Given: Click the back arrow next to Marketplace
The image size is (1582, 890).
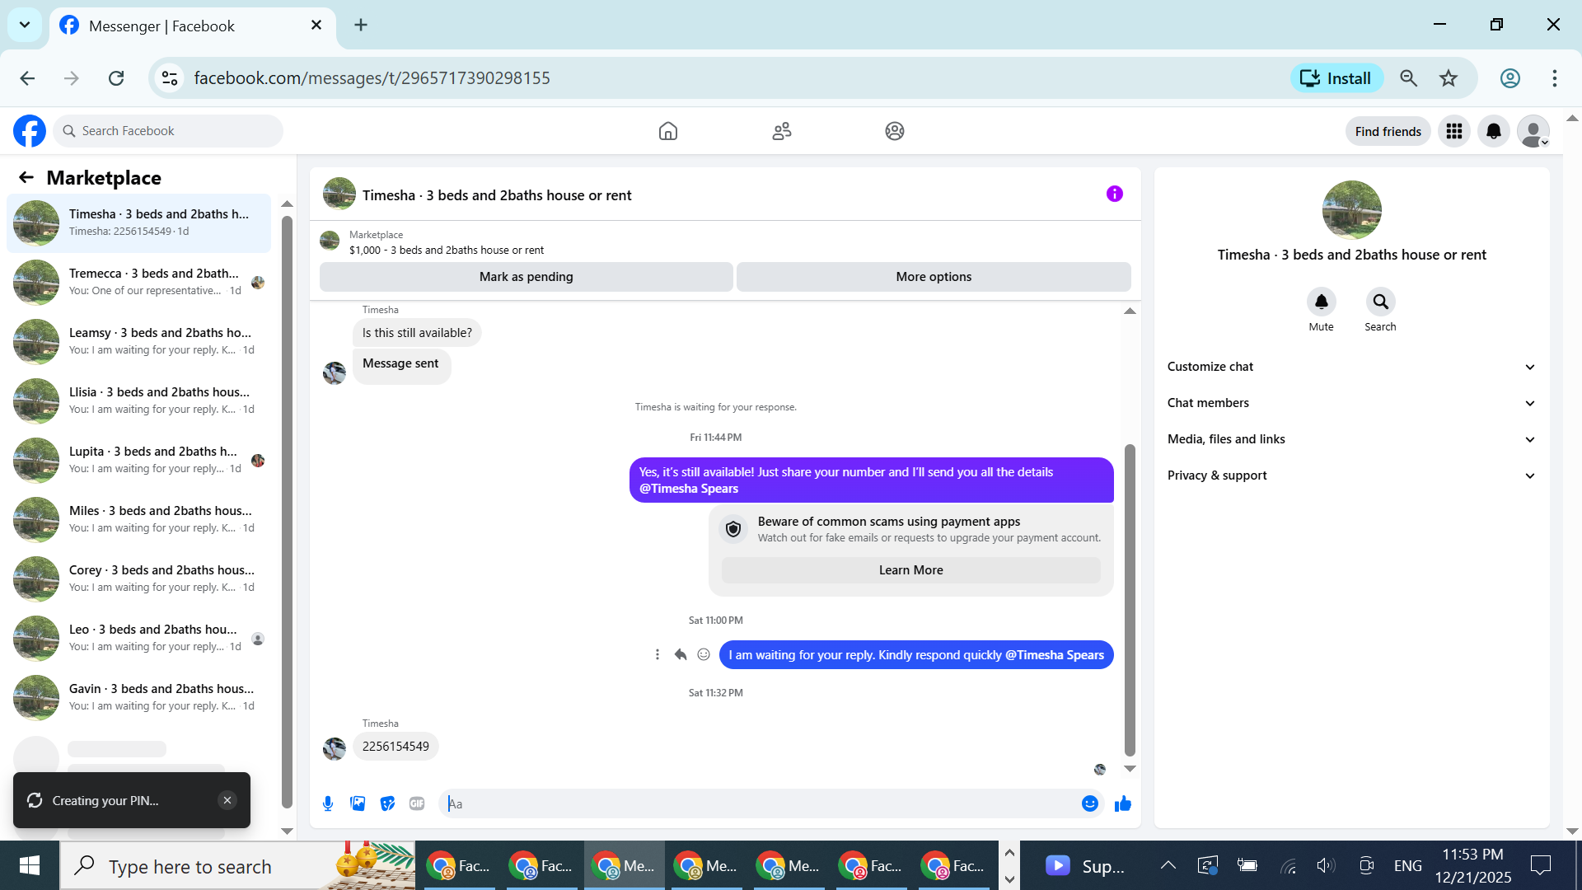Looking at the screenshot, I should 26,177.
